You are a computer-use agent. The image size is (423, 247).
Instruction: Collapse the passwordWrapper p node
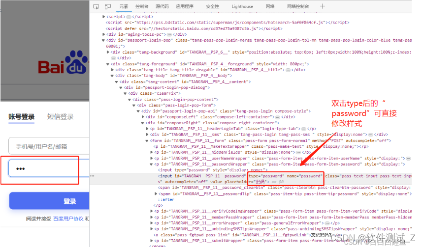[x=151, y=164]
